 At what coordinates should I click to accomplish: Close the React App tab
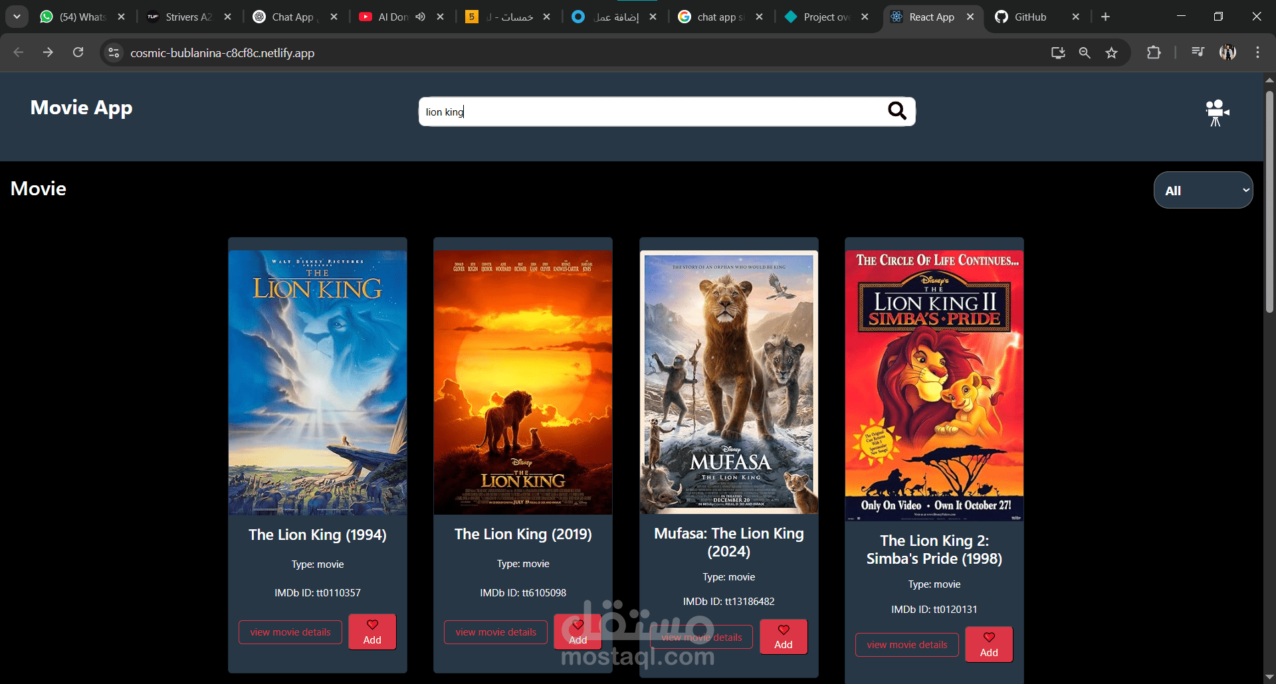tap(970, 17)
